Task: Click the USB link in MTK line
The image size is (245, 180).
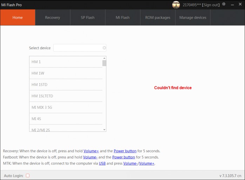Action: 102,163
